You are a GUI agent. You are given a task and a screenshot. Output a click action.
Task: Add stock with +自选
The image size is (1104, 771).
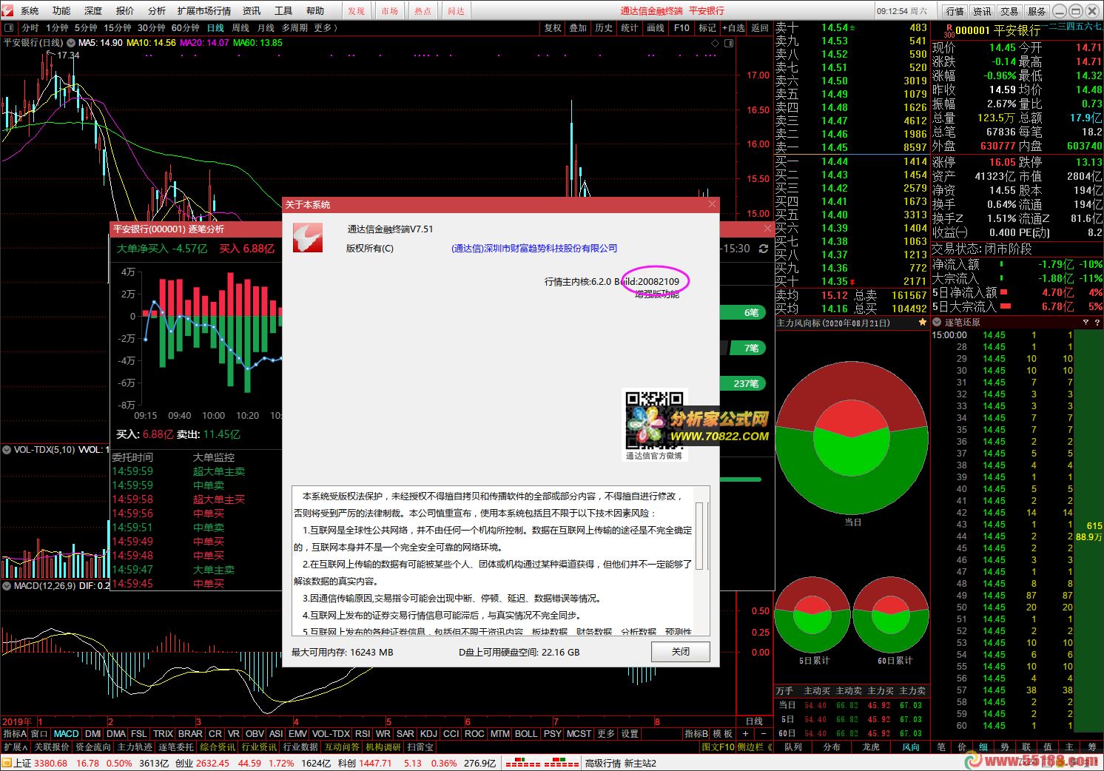[x=734, y=28]
